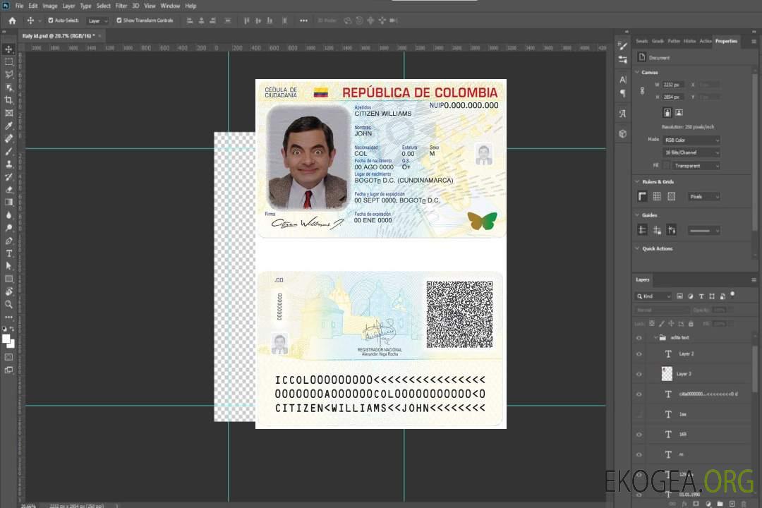Open the Pixels ruler units dropdown

pyautogui.click(x=703, y=196)
